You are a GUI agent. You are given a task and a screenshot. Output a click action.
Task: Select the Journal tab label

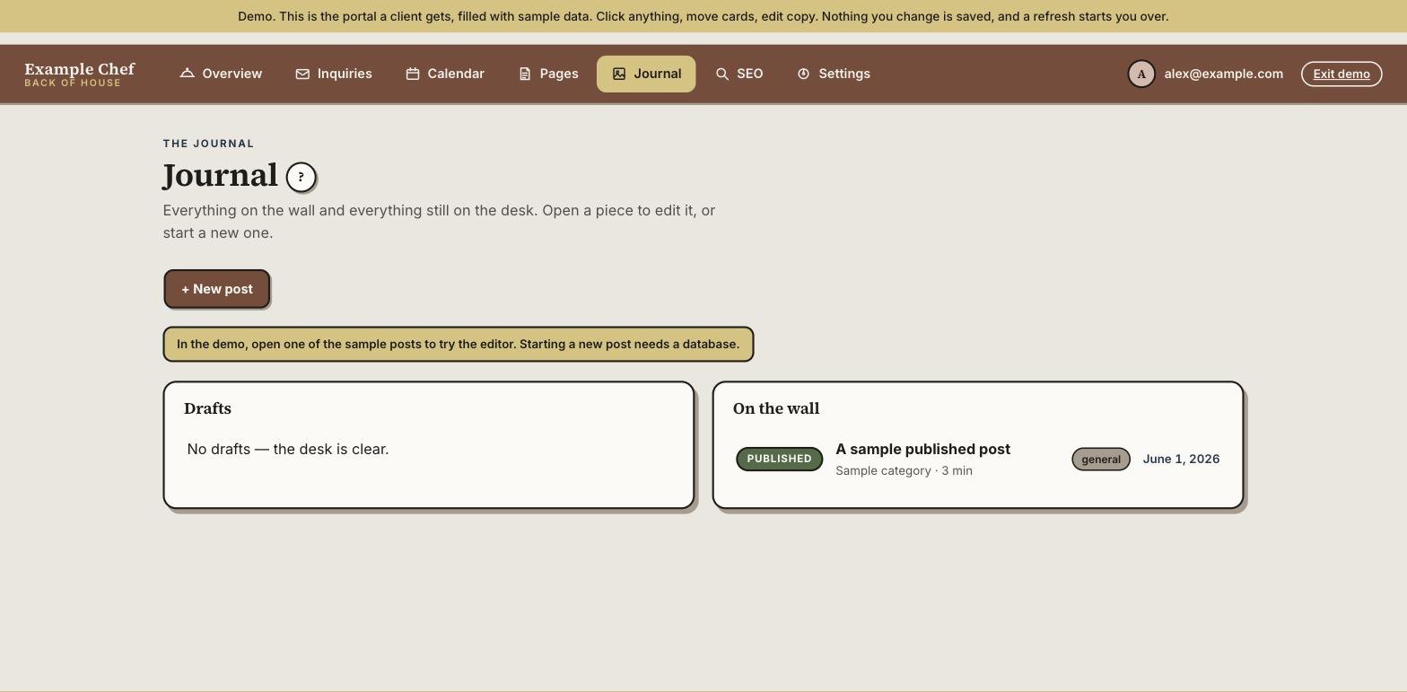click(x=657, y=74)
